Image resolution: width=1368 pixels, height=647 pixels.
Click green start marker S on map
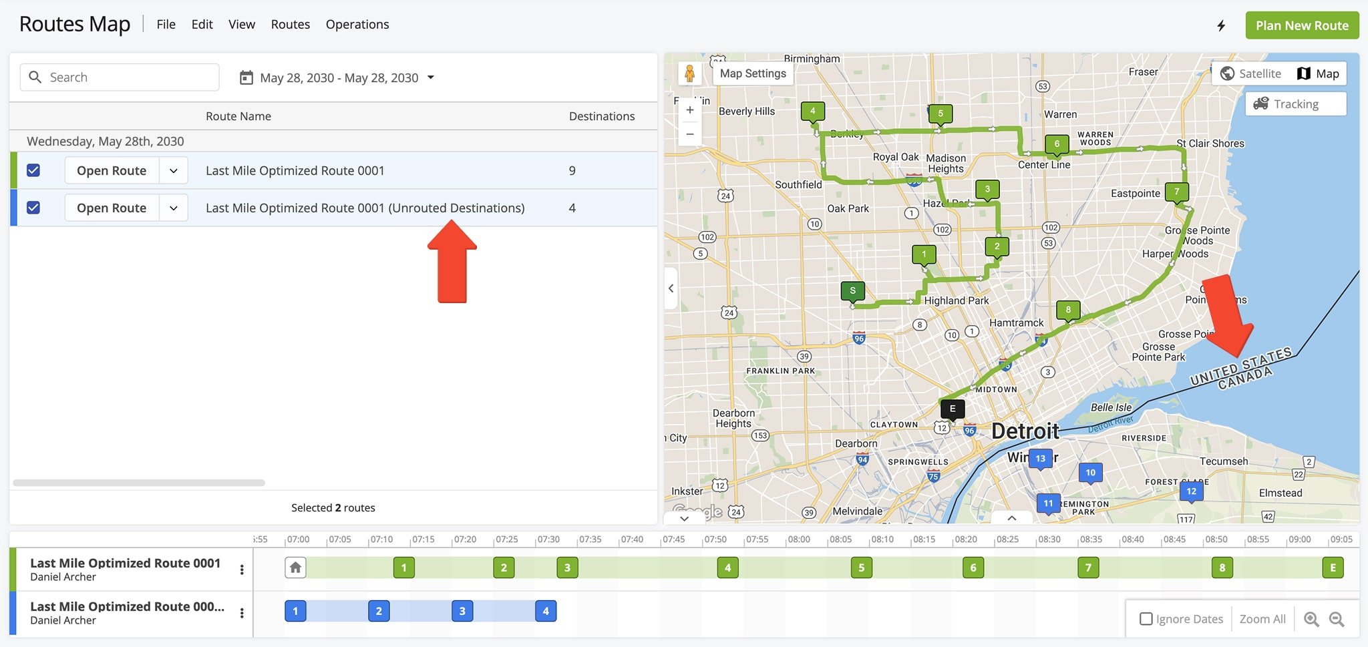click(852, 291)
